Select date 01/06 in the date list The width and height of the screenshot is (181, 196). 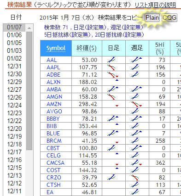point(14,35)
